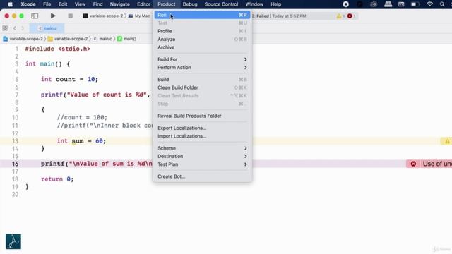Expand the Build For submenu

coord(202,59)
